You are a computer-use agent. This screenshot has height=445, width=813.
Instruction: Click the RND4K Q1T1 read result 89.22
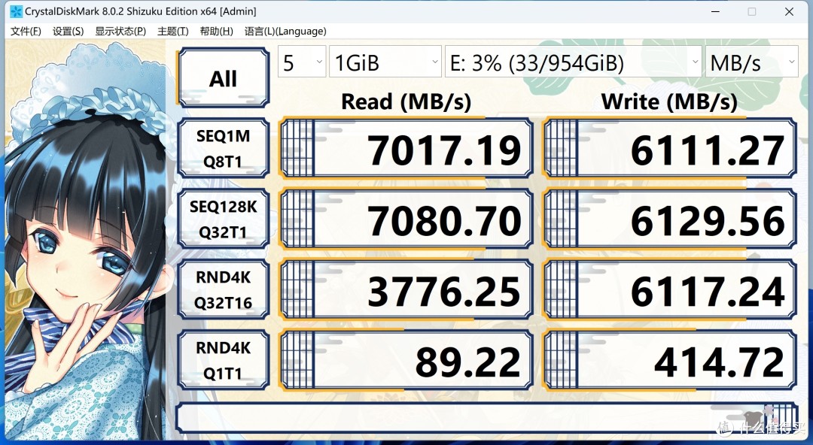(x=406, y=360)
